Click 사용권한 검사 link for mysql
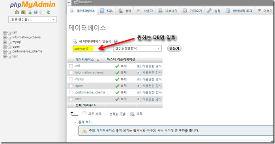Image resolution: width=275 pixels, height=144 pixels. [x=152, y=79]
